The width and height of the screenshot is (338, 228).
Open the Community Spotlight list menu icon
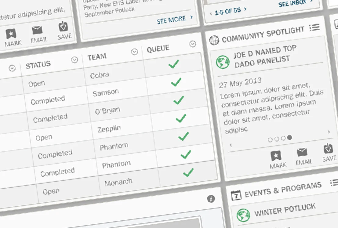[314, 27]
